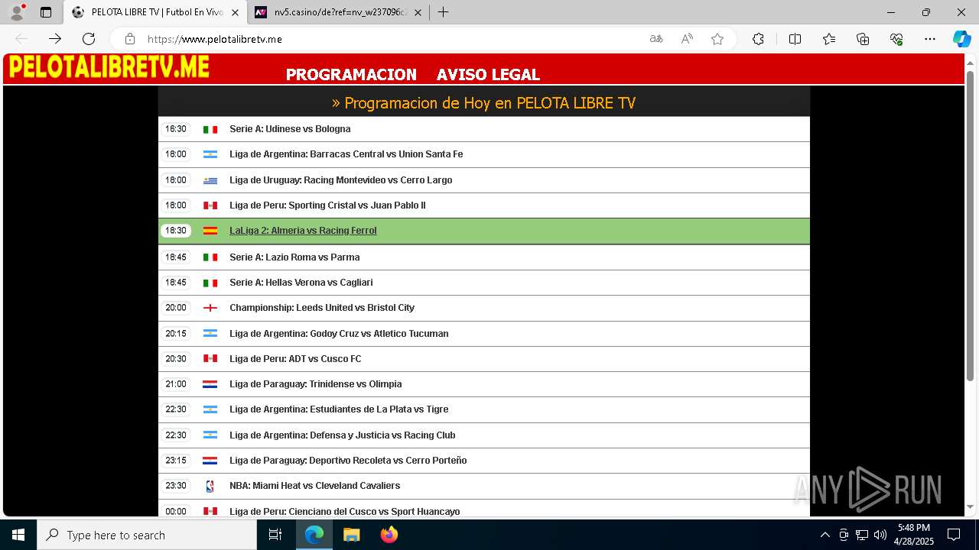View site information lock icon
This screenshot has height=550, width=979.
point(130,39)
